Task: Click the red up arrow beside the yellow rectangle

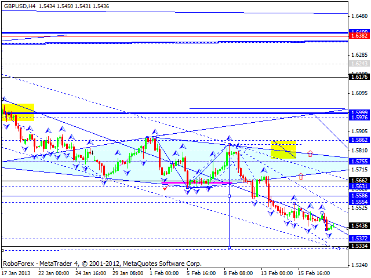Action: coord(310,153)
